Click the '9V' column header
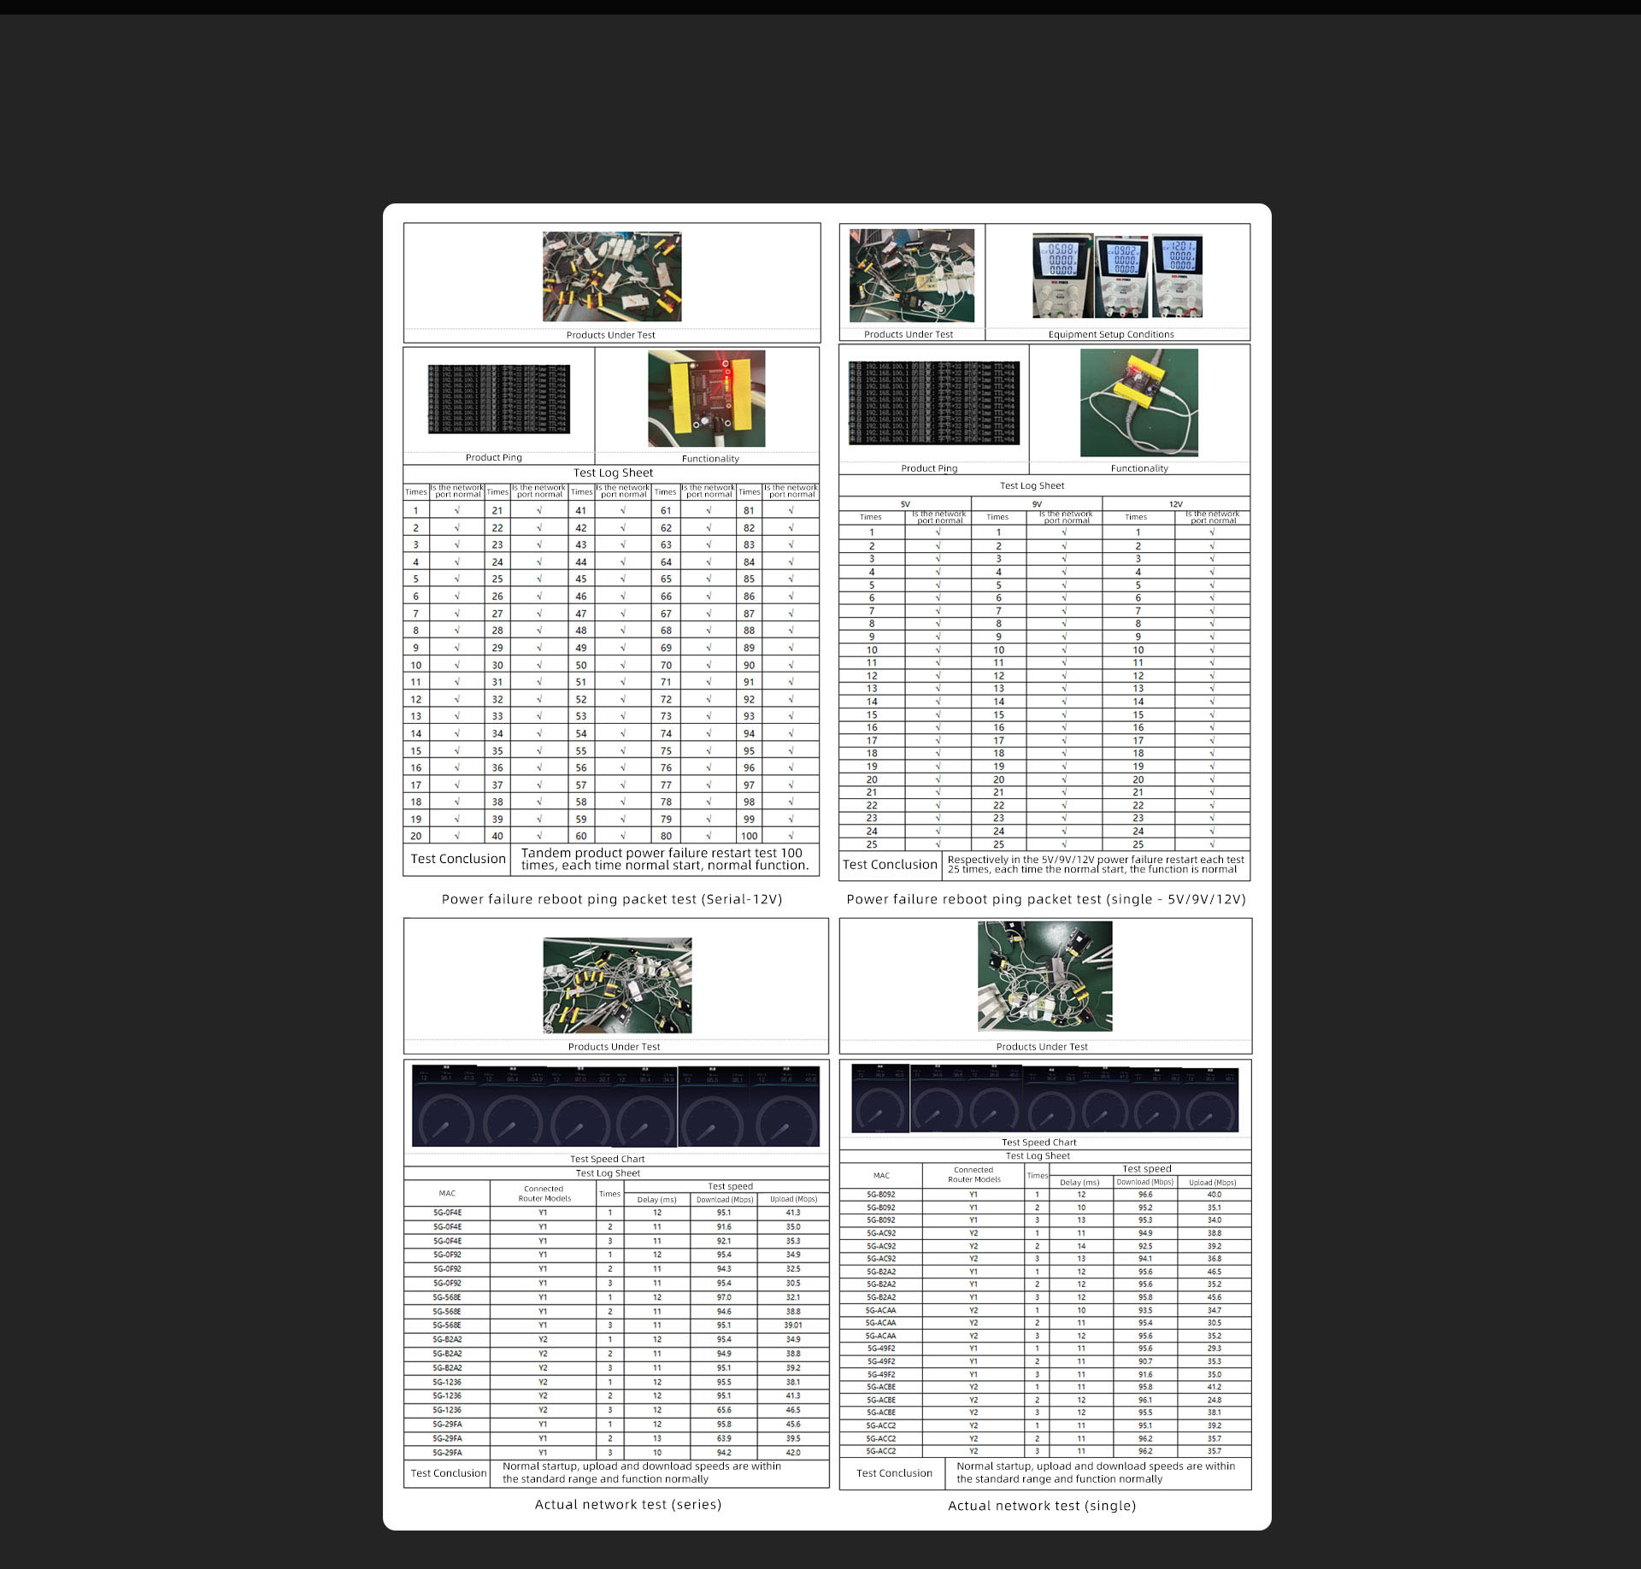 (x=1037, y=504)
